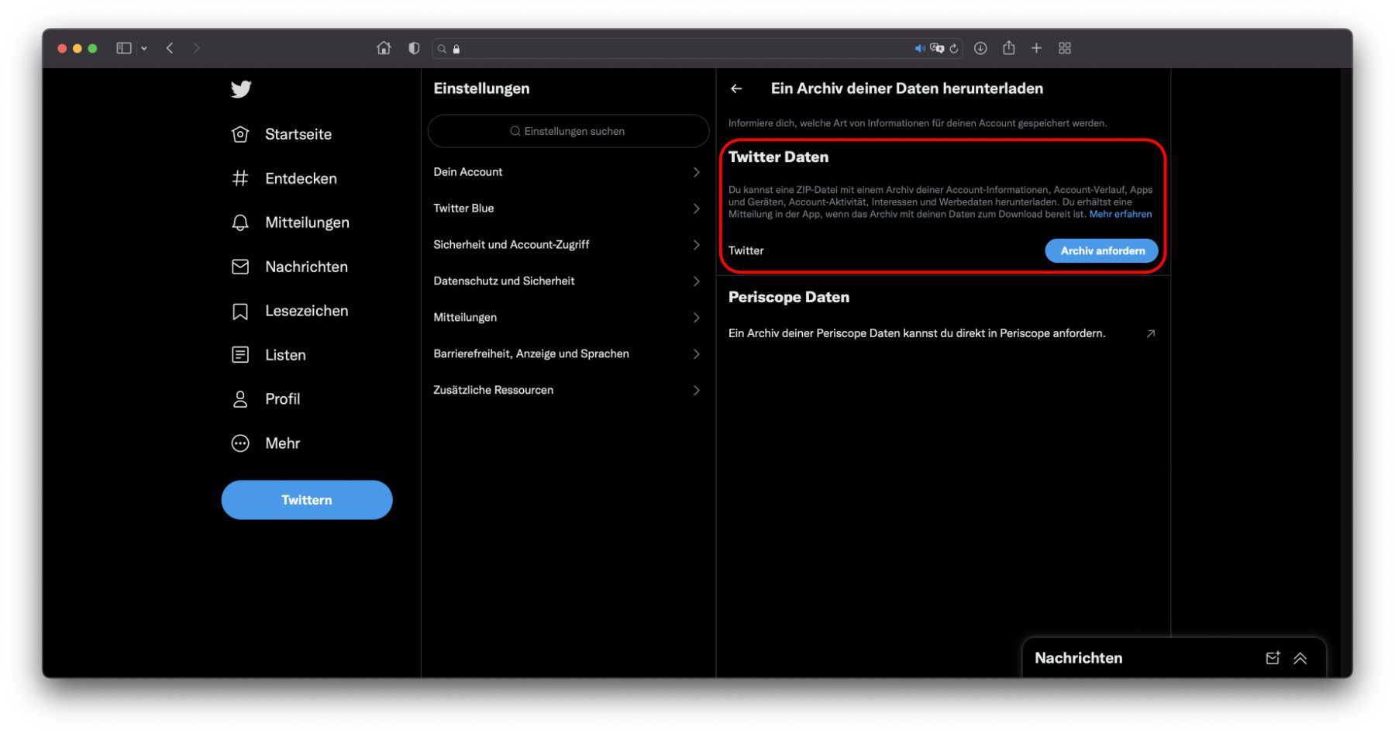Expand the Nachrichten drawer with double chevron
This screenshot has height=734, width=1395.
pyautogui.click(x=1300, y=658)
